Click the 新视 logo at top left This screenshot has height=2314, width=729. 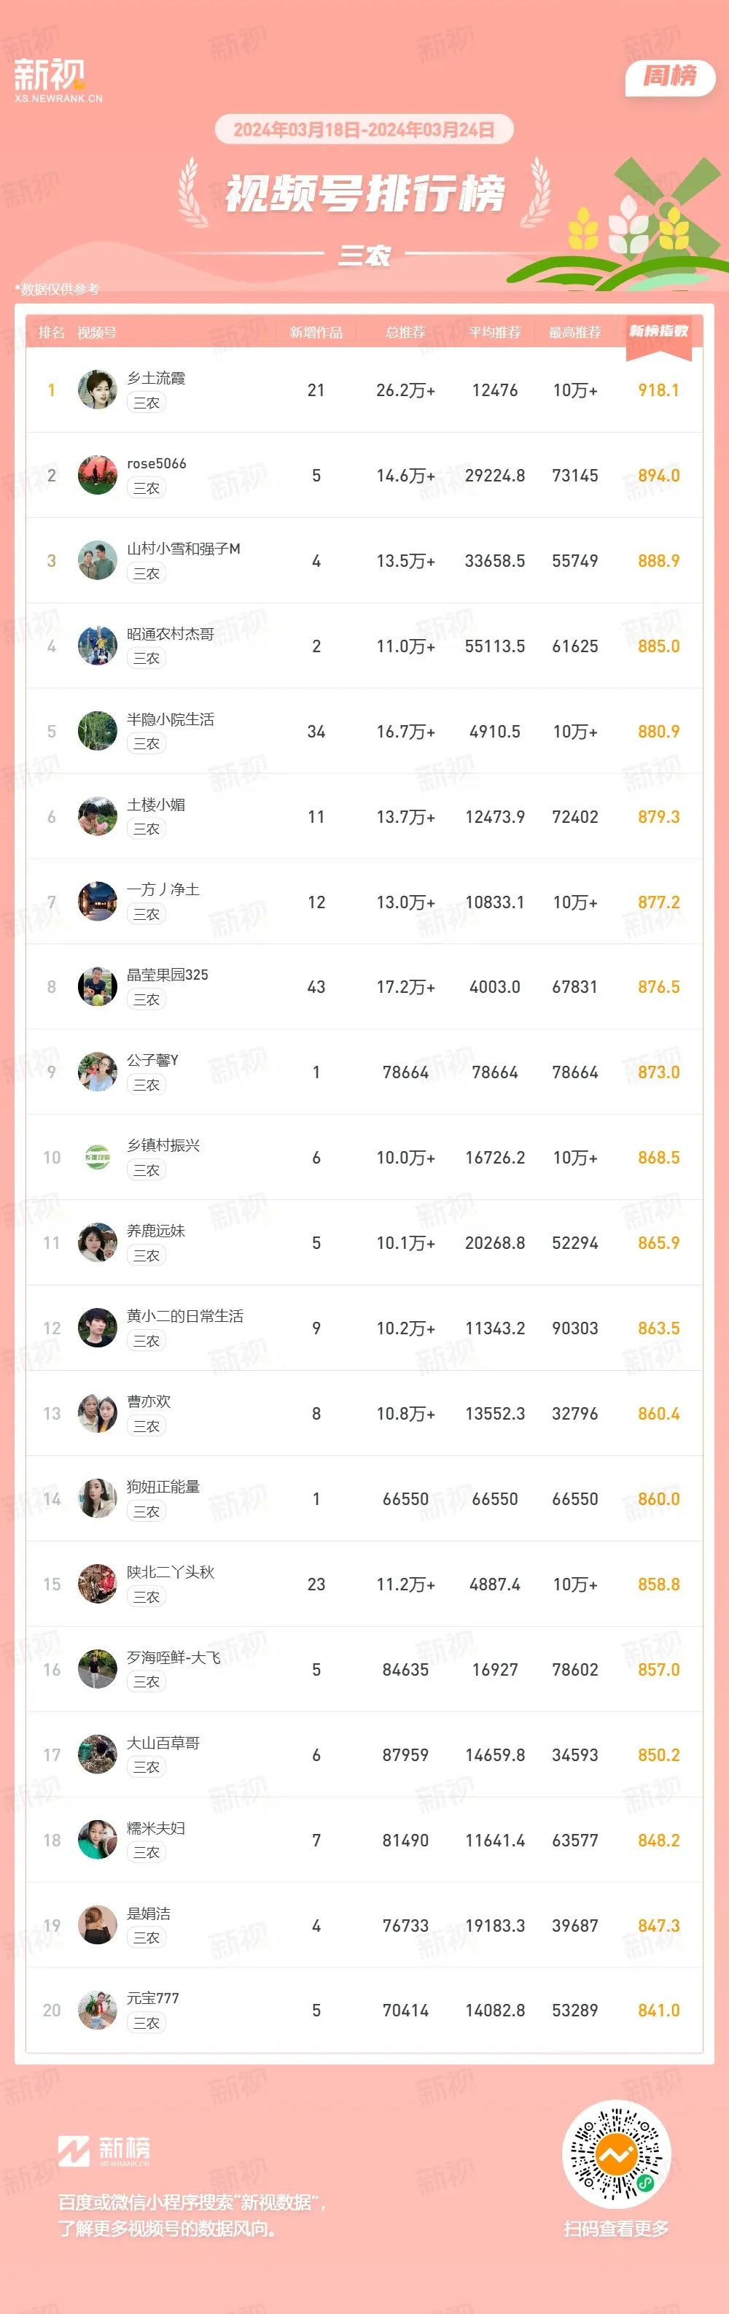pos(58,80)
